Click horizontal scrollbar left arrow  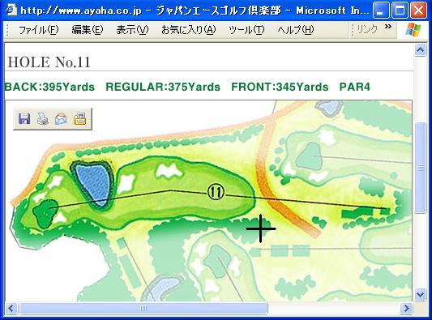(11, 308)
